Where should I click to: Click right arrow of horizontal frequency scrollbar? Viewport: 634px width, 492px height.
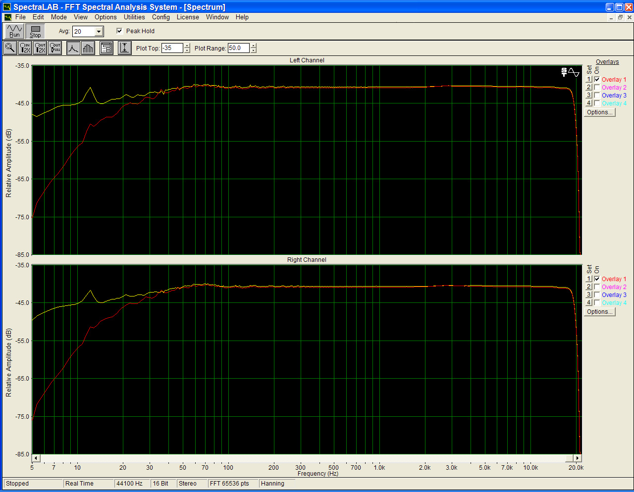coord(577,458)
